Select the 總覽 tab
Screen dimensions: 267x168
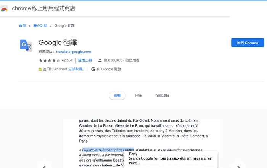click(117, 95)
